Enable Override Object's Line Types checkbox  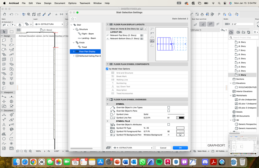[169, 107]
